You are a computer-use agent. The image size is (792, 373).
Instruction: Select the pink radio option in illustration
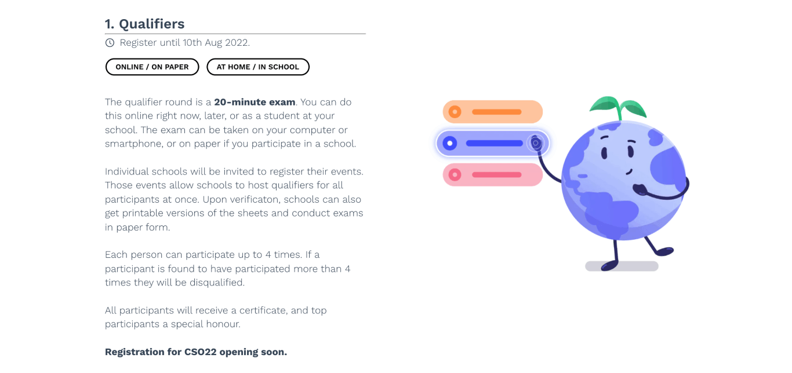click(455, 174)
